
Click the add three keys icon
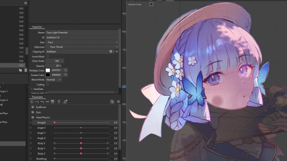tap(42, 102)
